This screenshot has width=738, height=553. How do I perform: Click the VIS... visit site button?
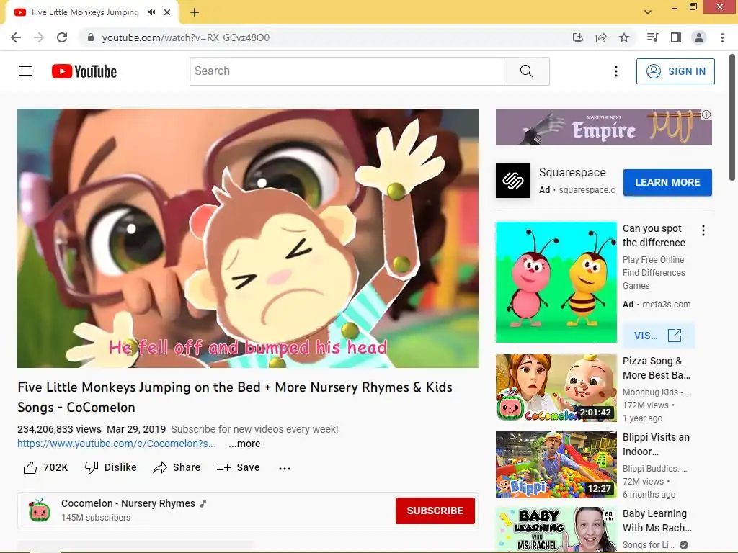[x=658, y=336]
